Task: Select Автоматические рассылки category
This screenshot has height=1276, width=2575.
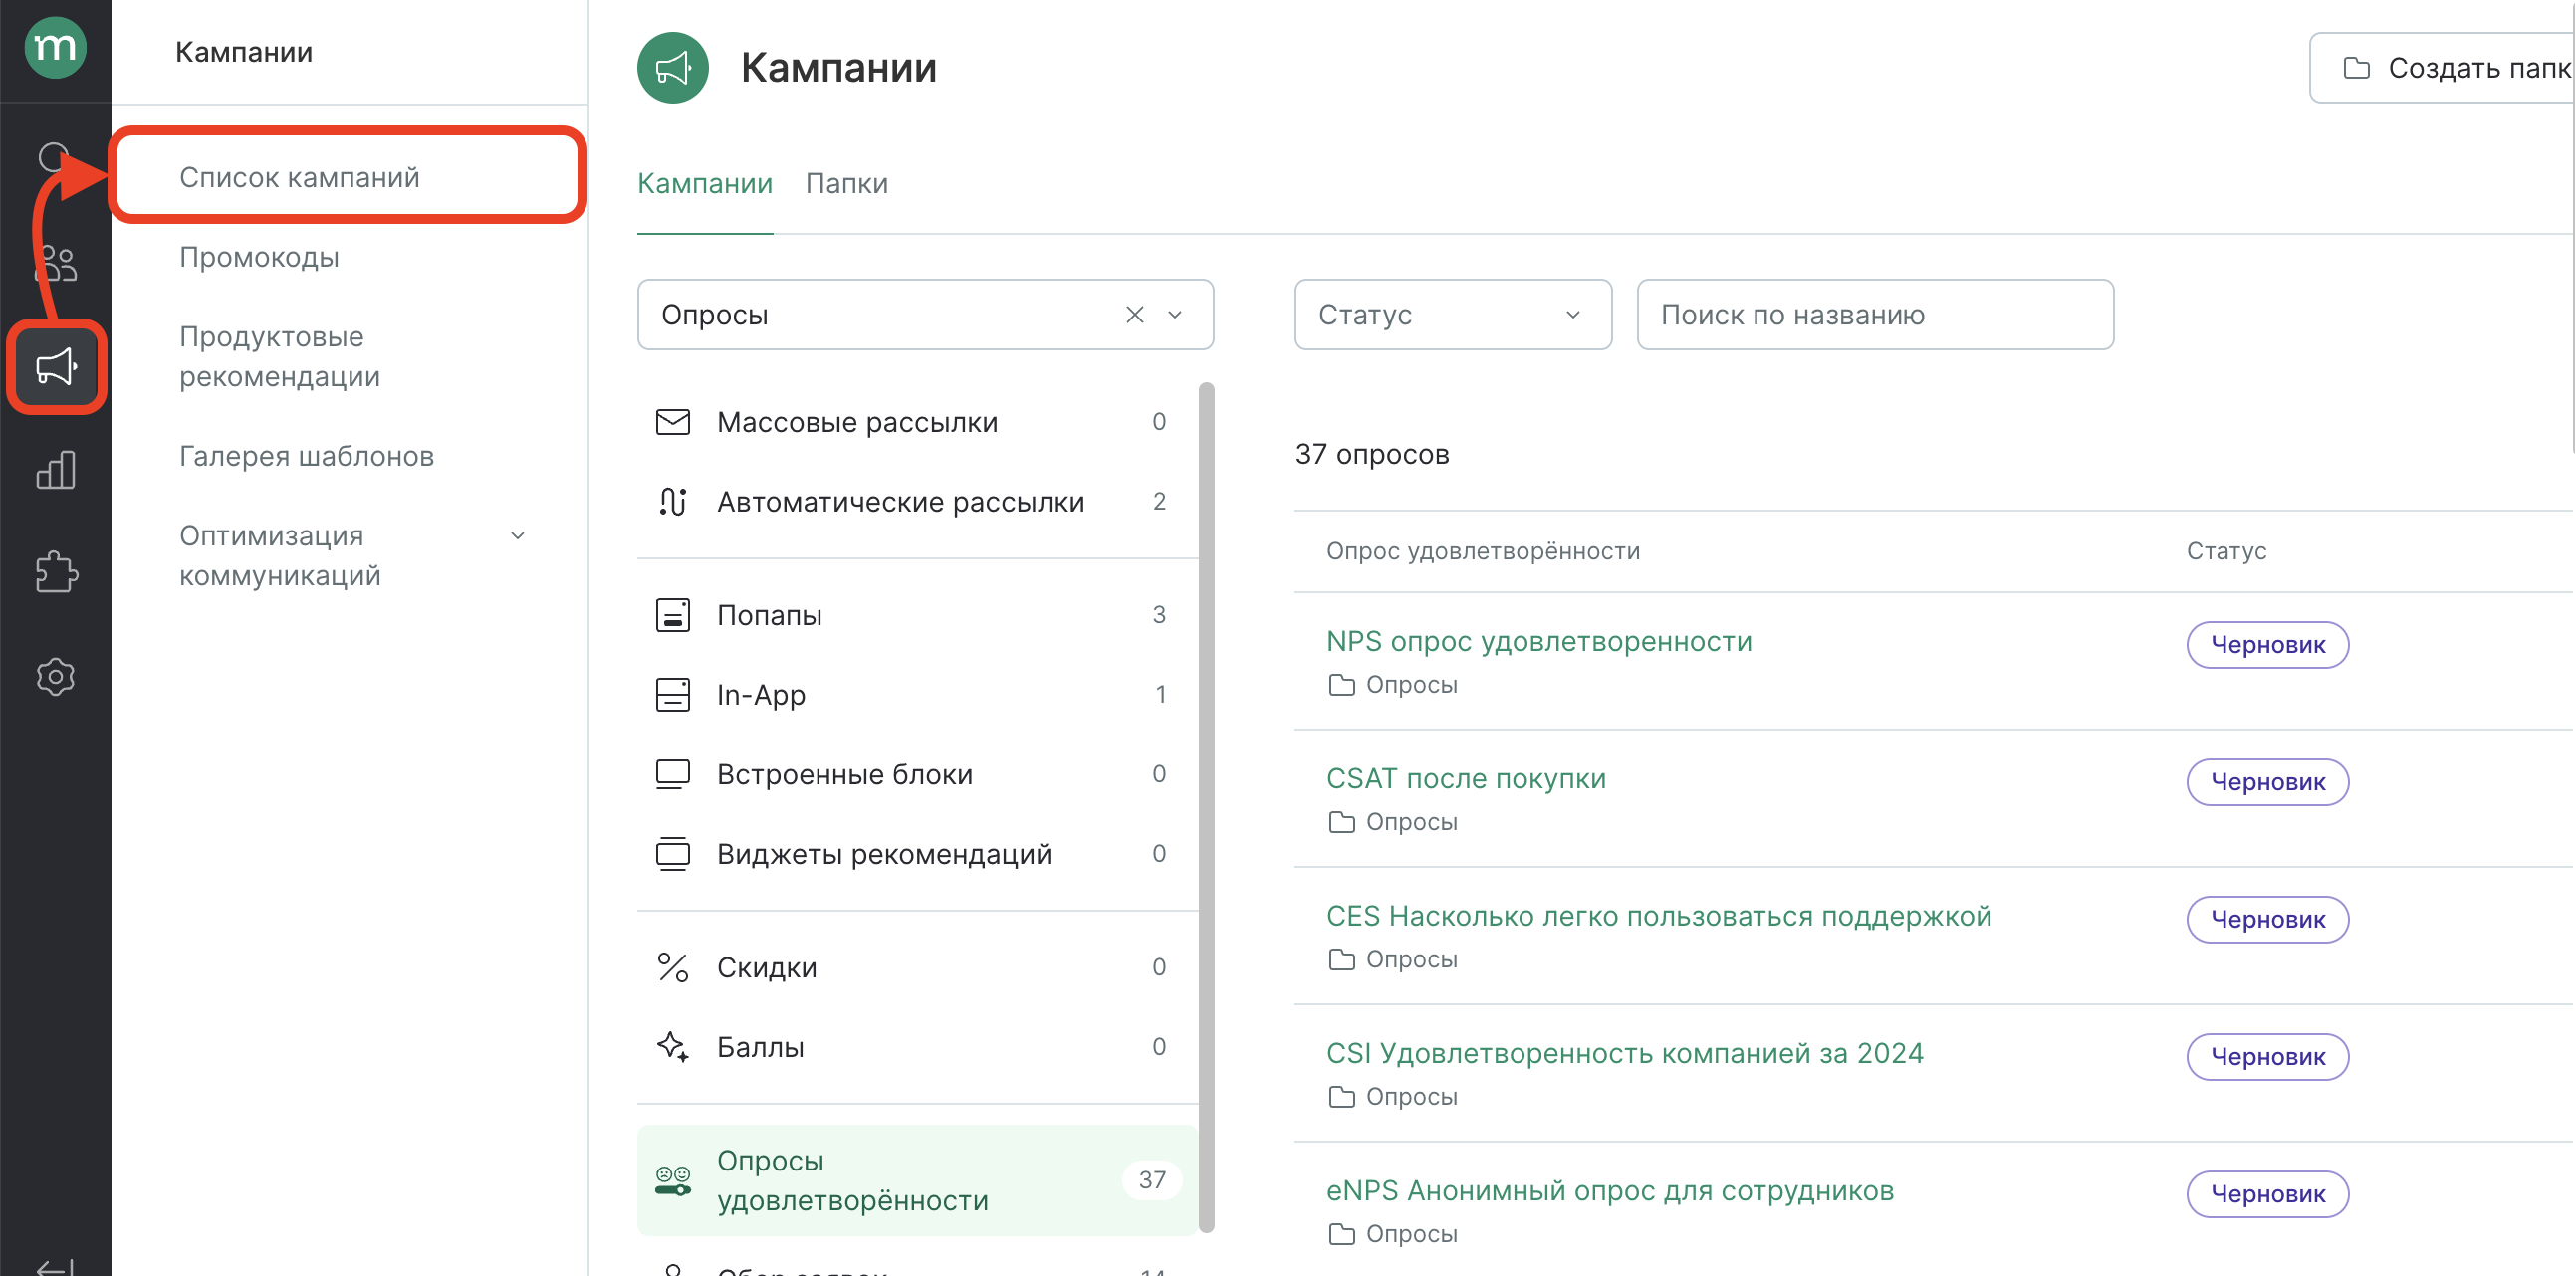Action: click(918, 502)
